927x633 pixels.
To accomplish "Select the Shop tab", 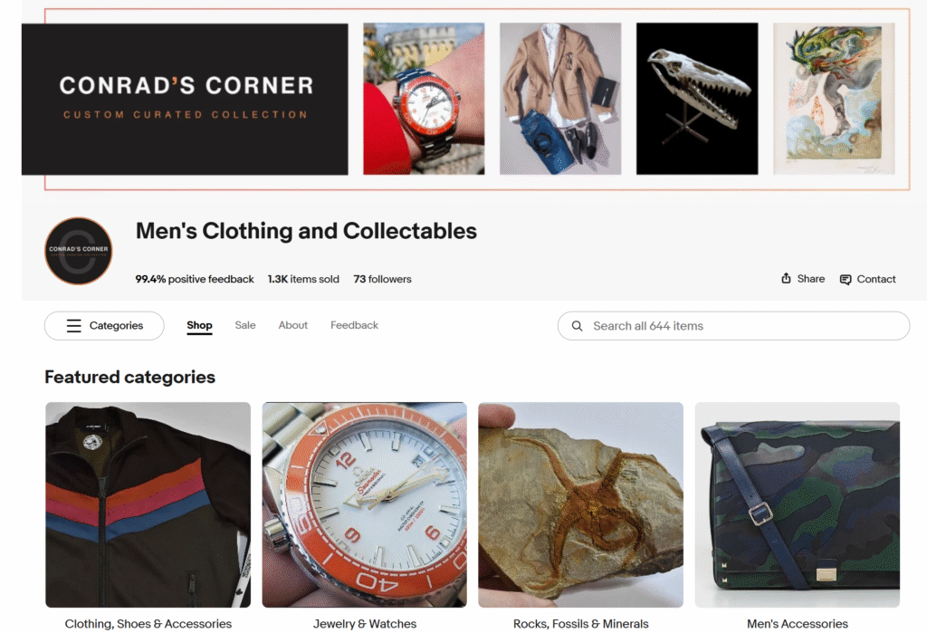I will (x=199, y=325).
